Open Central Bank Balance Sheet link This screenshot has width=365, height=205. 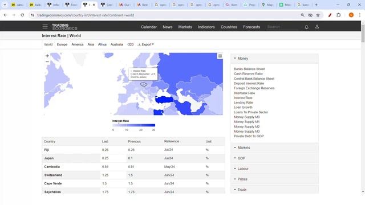click(x=254, y=79)
